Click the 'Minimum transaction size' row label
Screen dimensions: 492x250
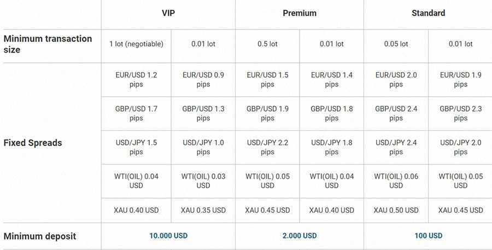(48, 44)
